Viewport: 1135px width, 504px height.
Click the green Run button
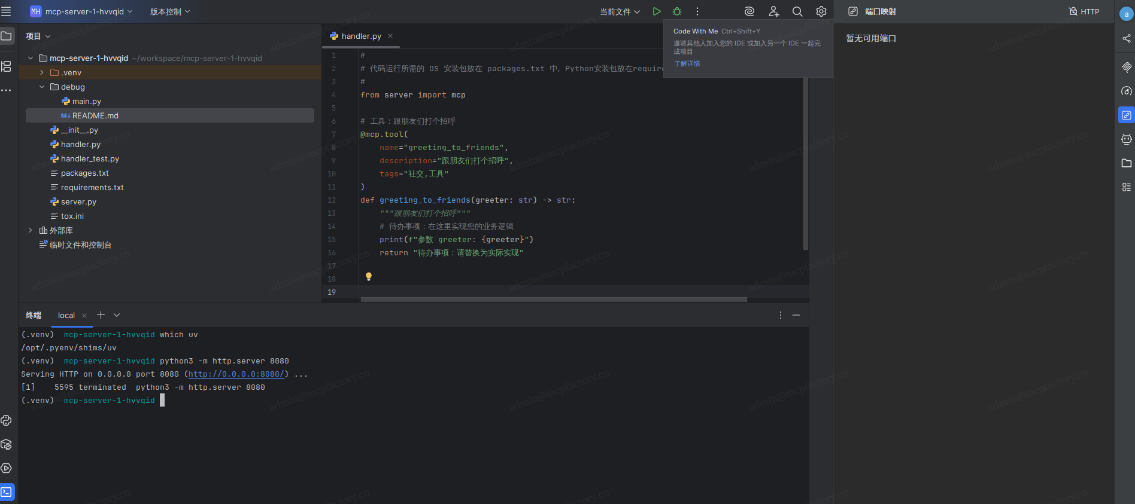[x=657, y=11]
